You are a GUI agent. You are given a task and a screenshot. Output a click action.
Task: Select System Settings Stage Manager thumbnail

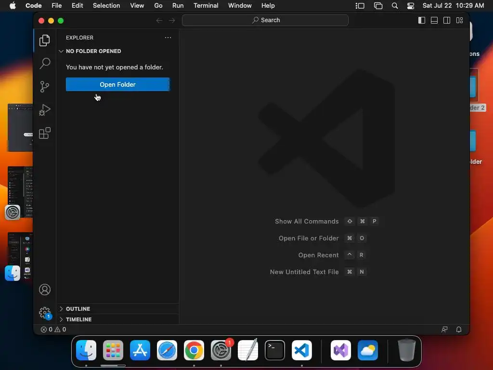[19, 193]
